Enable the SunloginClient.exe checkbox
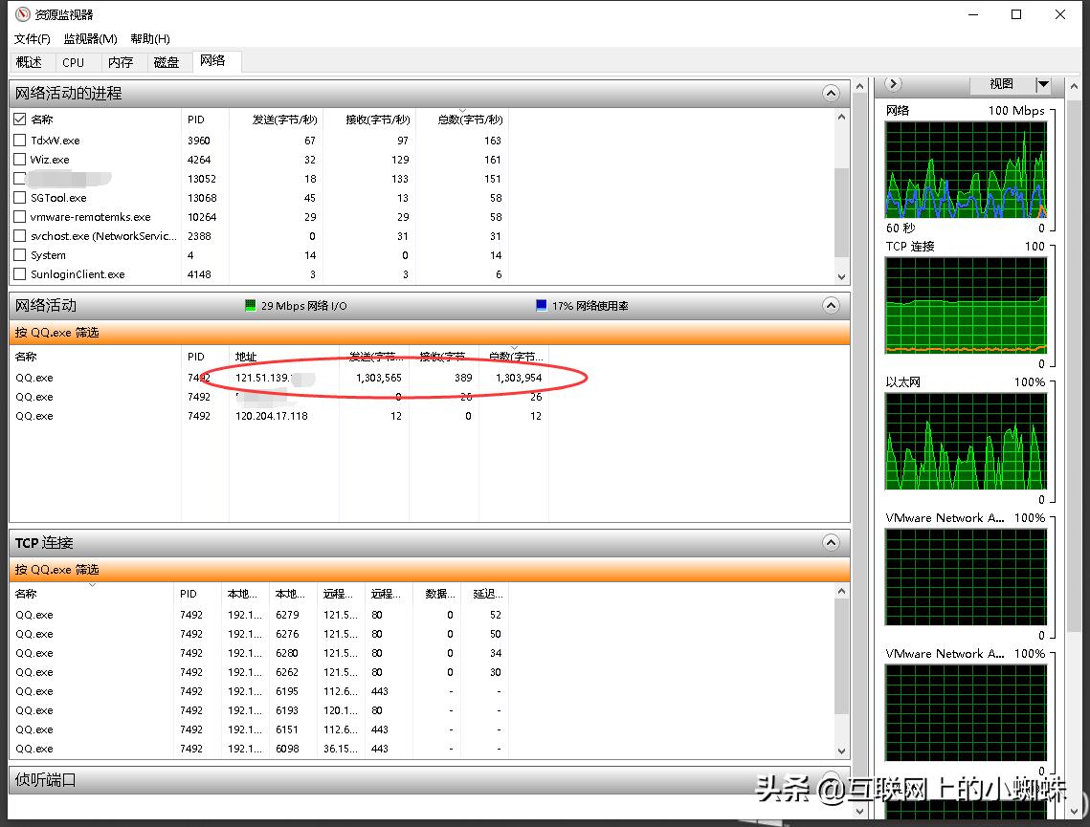This screenshot has height=827, width=1090. pyautogui.click(x=20, y=274)
